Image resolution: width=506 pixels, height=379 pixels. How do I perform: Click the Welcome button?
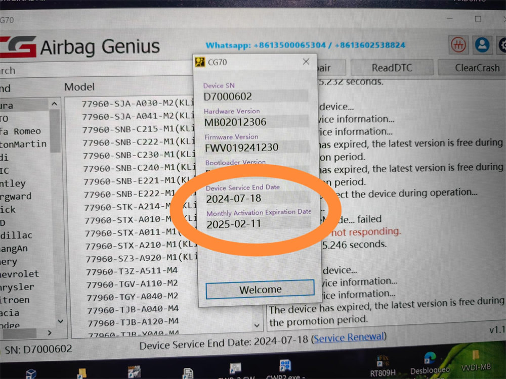[260, 289]
